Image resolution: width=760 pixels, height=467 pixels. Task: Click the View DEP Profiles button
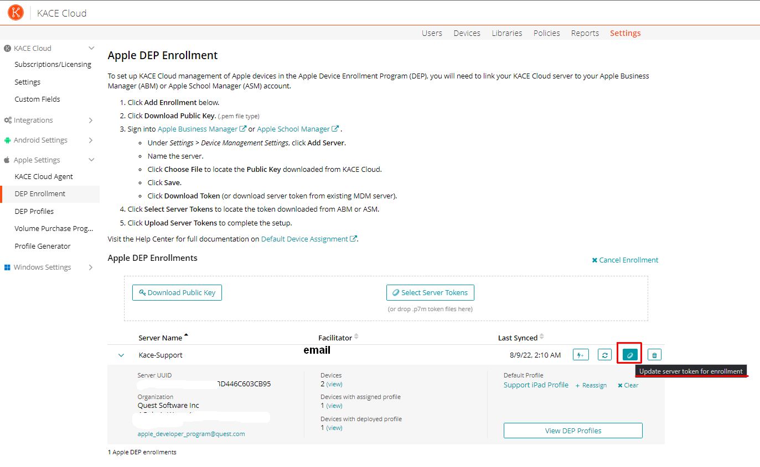pyautogui.click(x=573, y=431)
